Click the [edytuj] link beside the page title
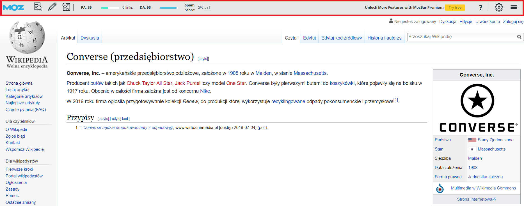The height and width of the screenshot is (206, 524). point(203,59)
